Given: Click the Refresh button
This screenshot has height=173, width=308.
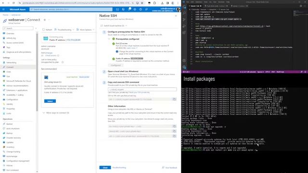Looking at the screenshot, I should (x=47, y=30).
